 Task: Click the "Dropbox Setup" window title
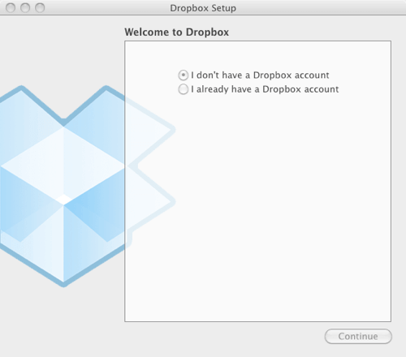click(203, 8)
